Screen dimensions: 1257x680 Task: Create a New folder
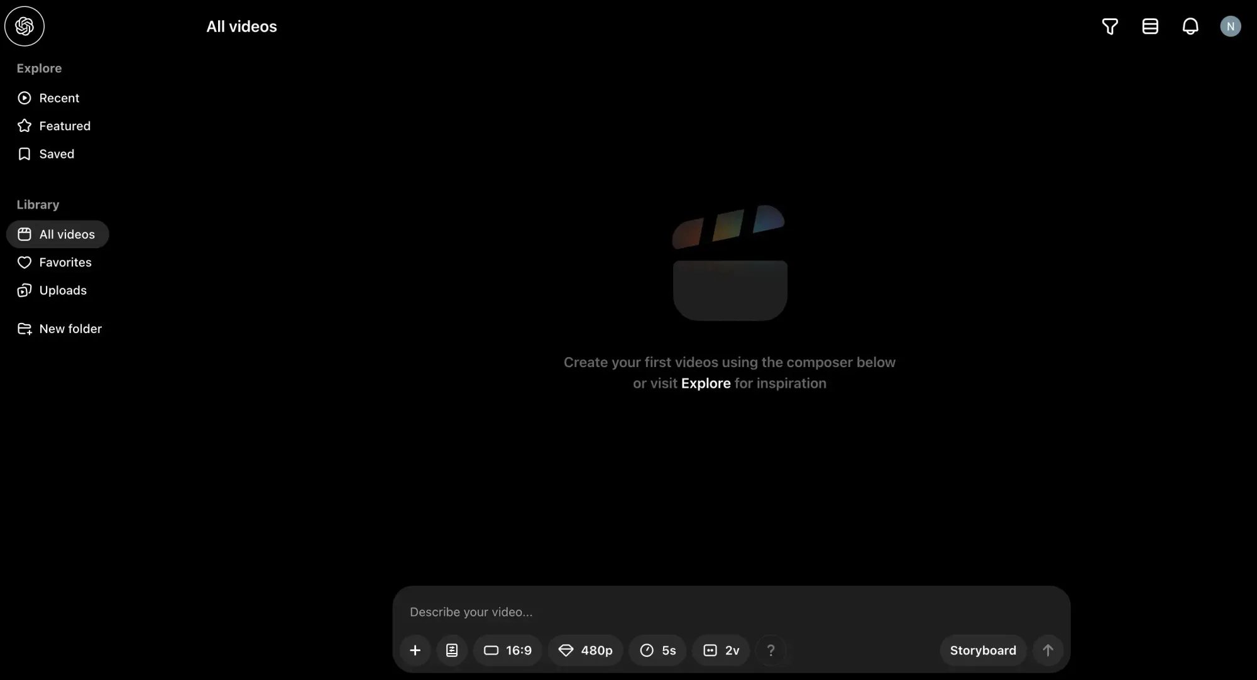tap(60, 329)
